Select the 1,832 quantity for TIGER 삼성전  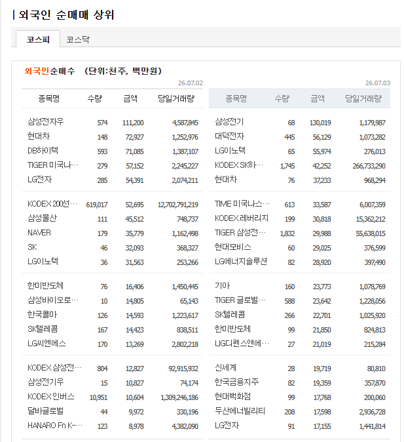click(x=287, y=233)
